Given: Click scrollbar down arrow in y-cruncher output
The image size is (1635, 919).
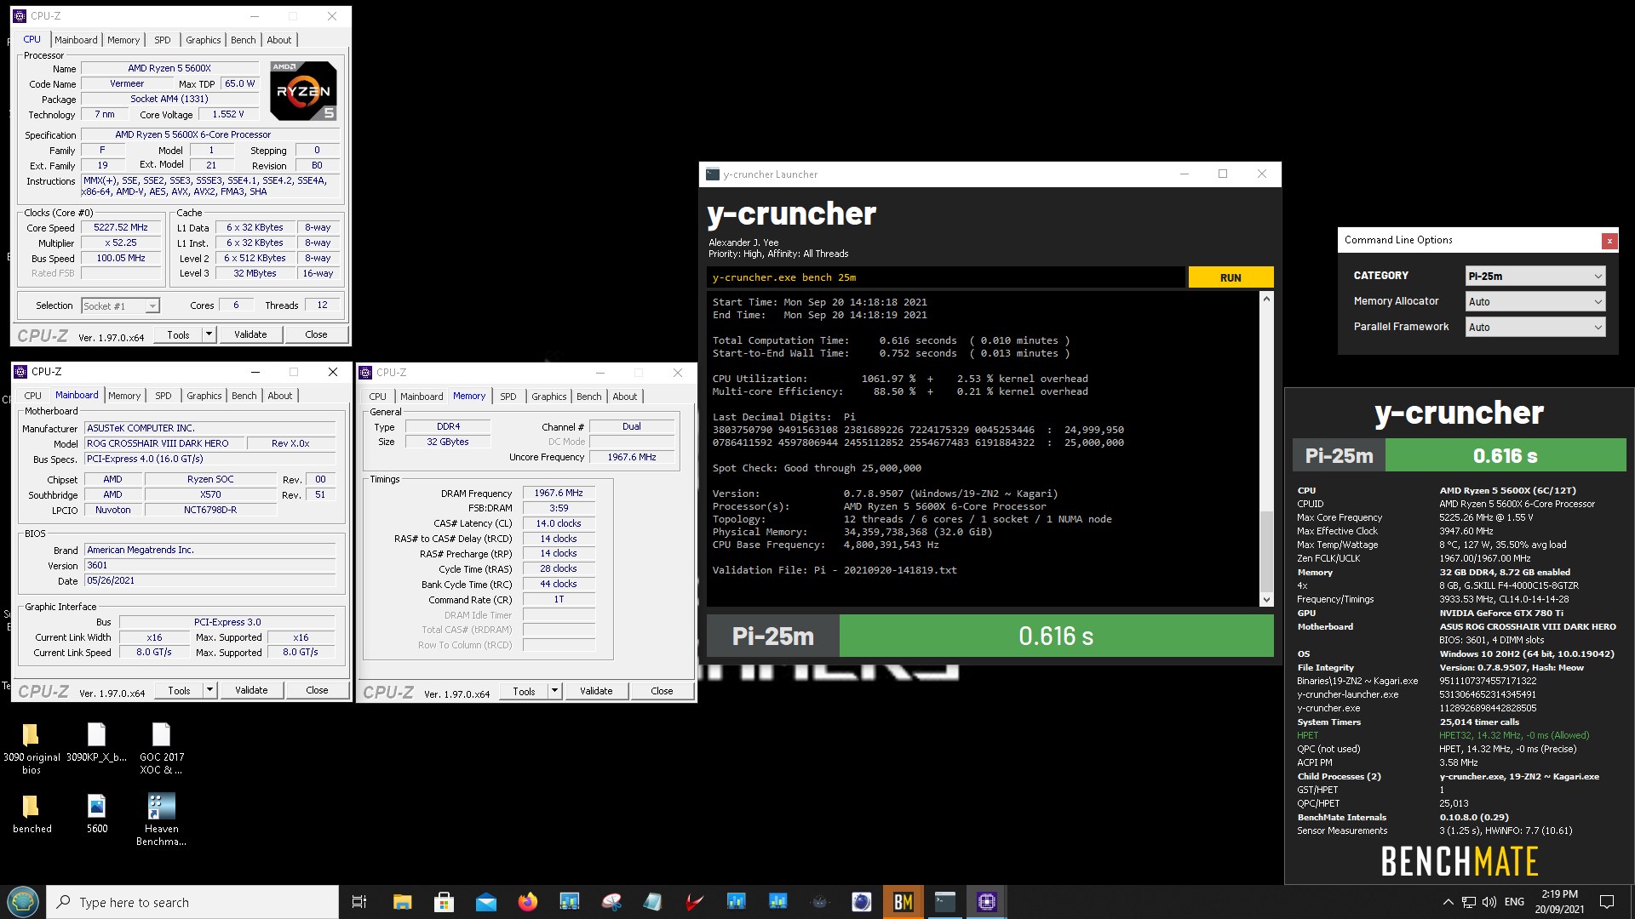Looking at the screenshot, I should [1266, 600].
